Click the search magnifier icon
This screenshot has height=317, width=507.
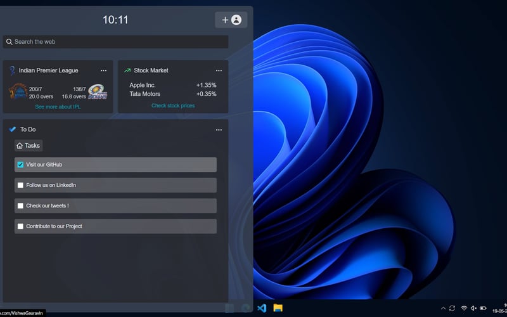pos(9,42)
